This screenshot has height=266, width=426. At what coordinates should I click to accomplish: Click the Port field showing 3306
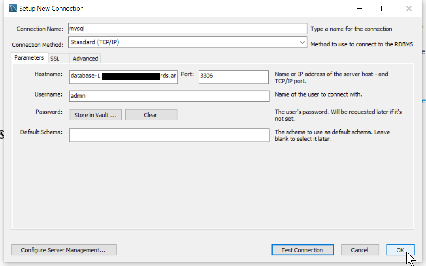click(x=233, y=77)
